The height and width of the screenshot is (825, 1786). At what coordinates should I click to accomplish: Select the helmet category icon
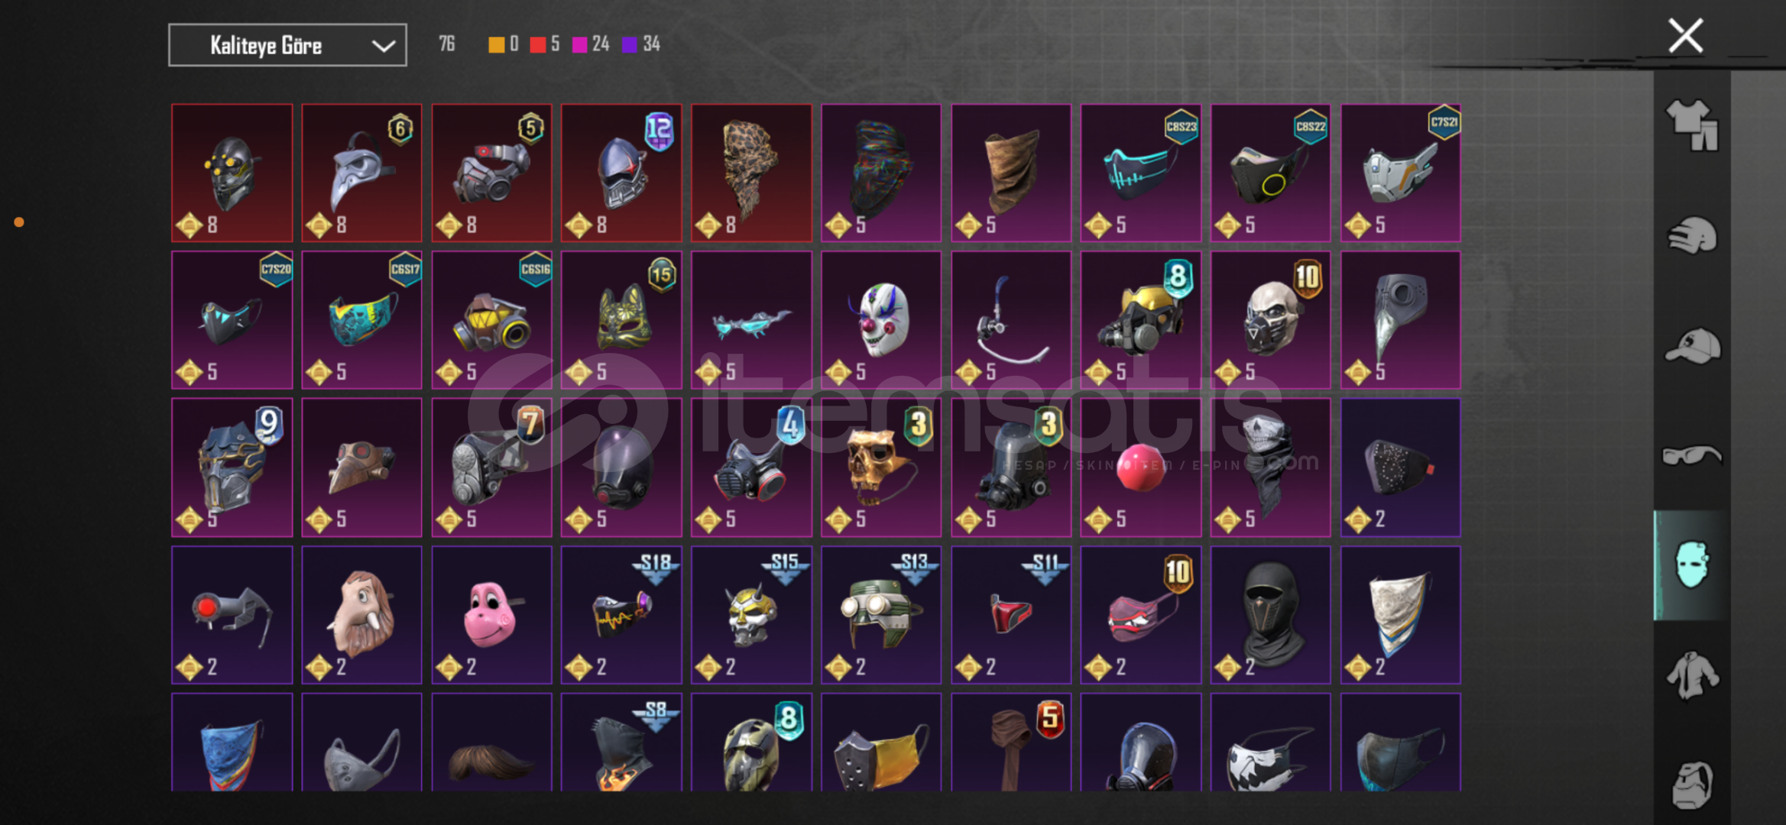point(1692,235)
